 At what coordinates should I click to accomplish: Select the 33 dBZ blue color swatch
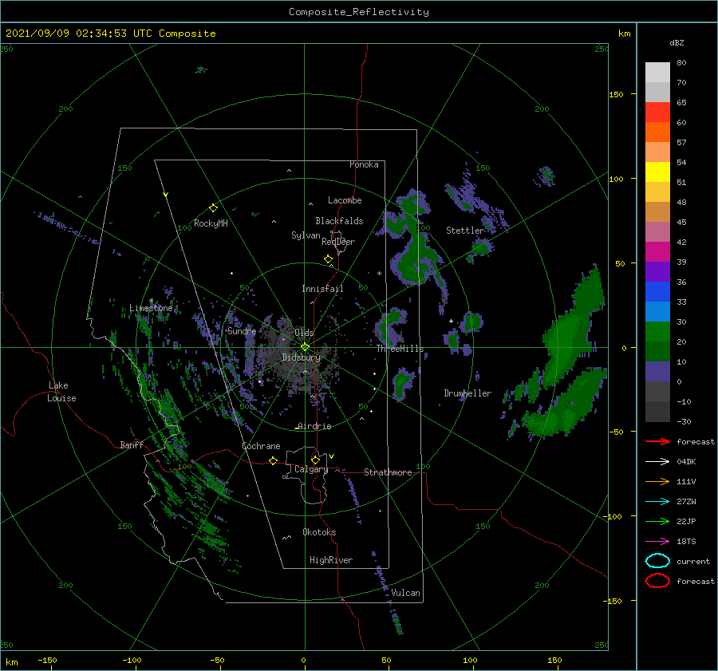tap(657, 291)
